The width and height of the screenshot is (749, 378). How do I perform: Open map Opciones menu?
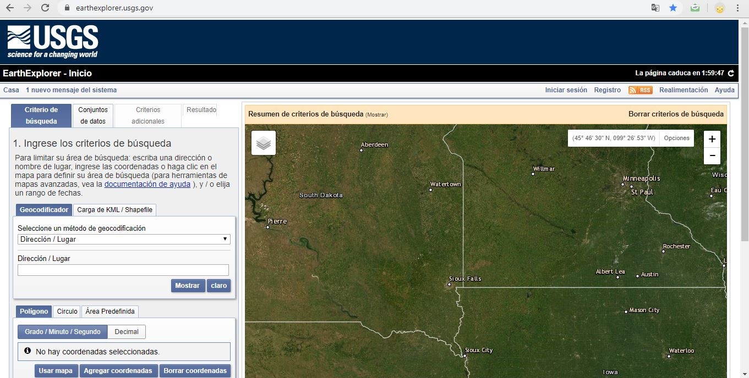676,138
